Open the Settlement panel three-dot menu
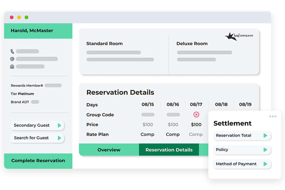This screenshot has height=190, width=285. (273, 116)
